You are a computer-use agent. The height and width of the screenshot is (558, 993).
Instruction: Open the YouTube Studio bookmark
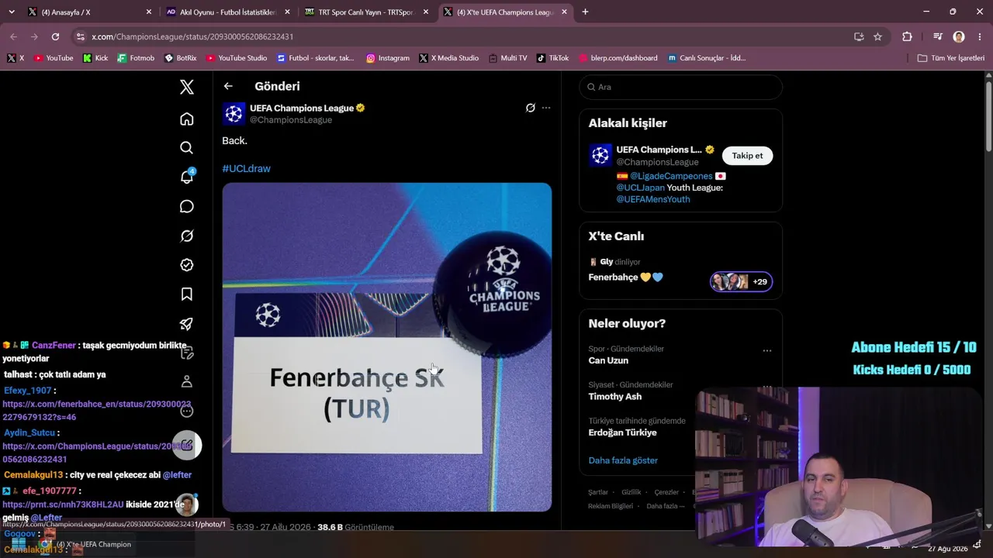237,58
